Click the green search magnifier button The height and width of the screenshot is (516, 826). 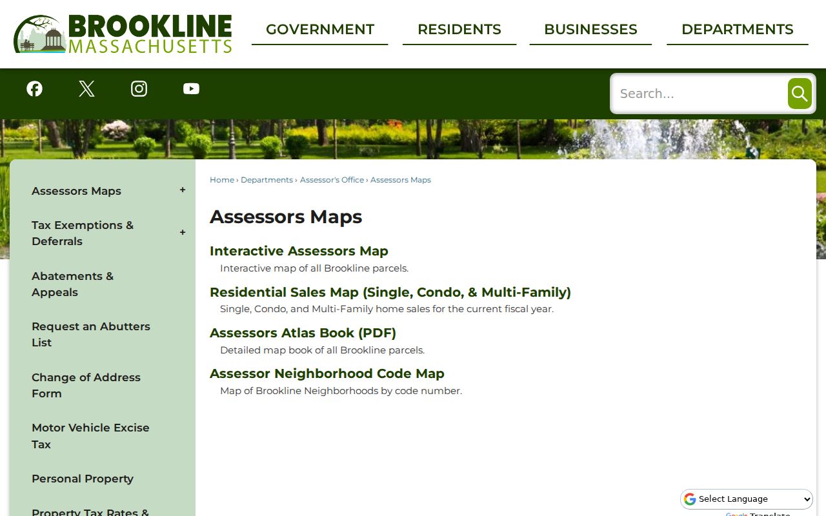point(800,94)
